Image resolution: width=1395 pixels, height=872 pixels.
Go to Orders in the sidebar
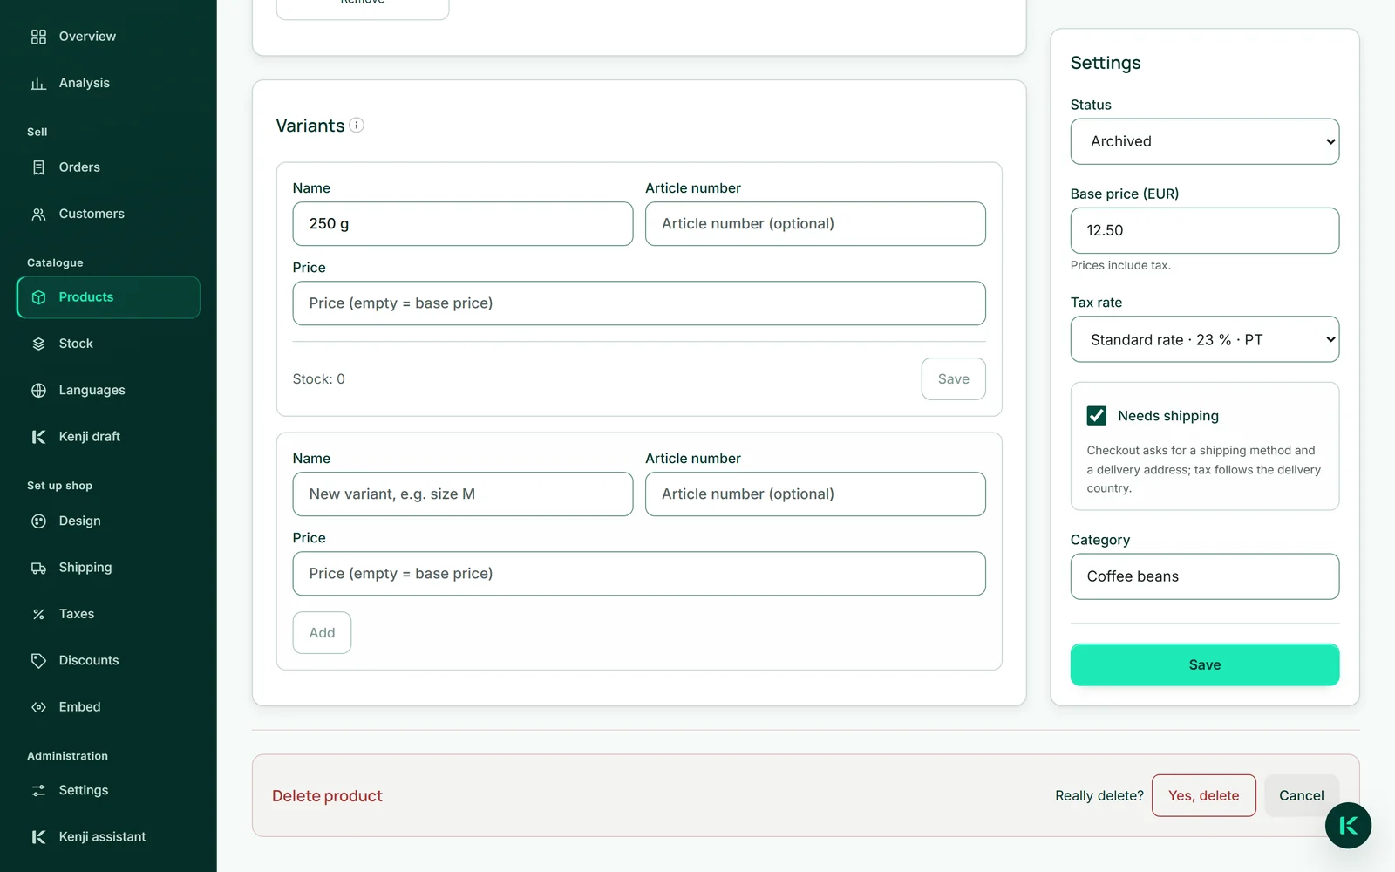click(108, 167)
